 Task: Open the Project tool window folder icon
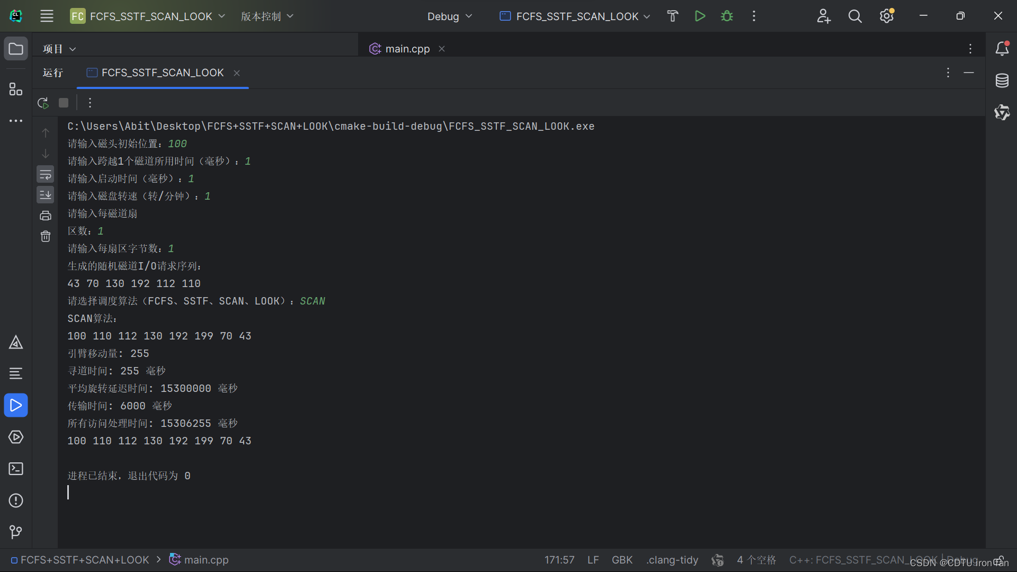pyautogui.click(x=16, y=49)
